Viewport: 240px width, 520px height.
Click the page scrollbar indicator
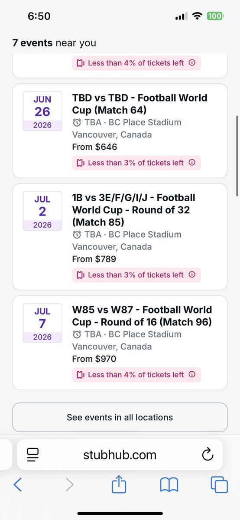pyautogui.click(x=237, y=156)
